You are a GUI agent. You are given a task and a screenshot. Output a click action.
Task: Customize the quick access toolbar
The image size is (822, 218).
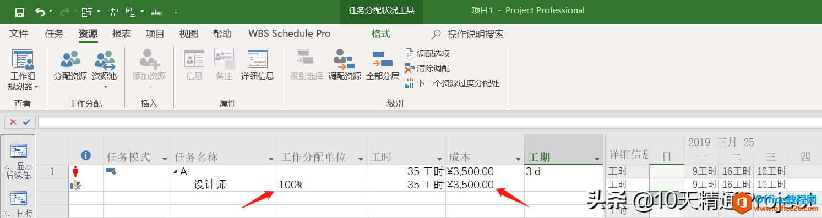tap(176, 11)
